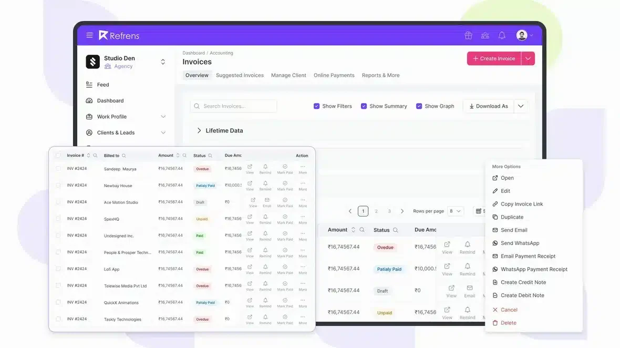Screen dimensions: 620x348
Task: Open the gift rewards icon
Action: coord(468,35)
